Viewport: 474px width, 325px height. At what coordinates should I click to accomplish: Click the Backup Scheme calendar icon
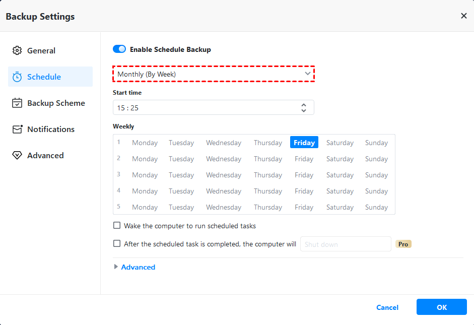(17, 103)
